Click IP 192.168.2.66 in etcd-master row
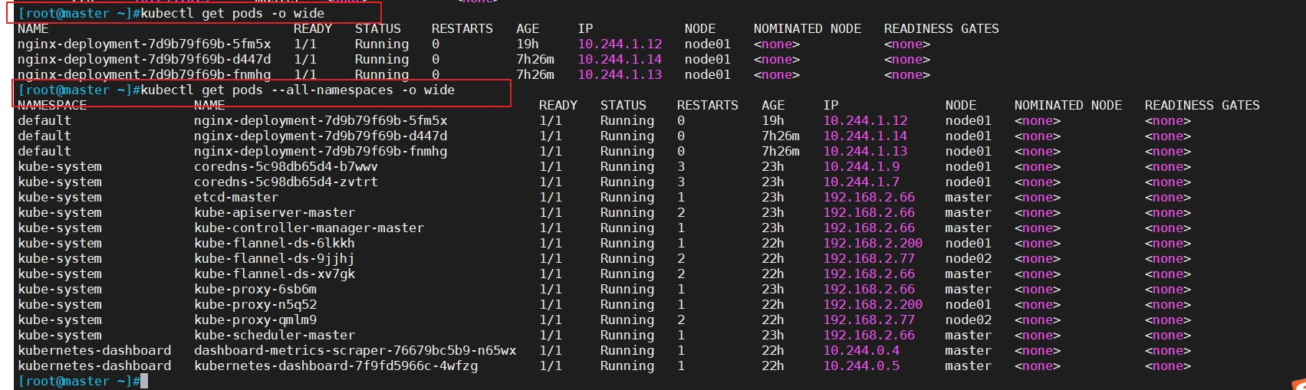Viewport: 1306px width, 390px height. click(x=869, y=197)
